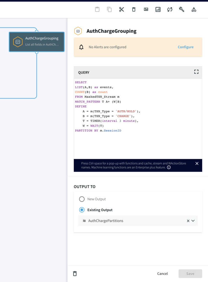
Task: Open the dashboard layout icon in toolbar
Action: (x=146, y=9)
